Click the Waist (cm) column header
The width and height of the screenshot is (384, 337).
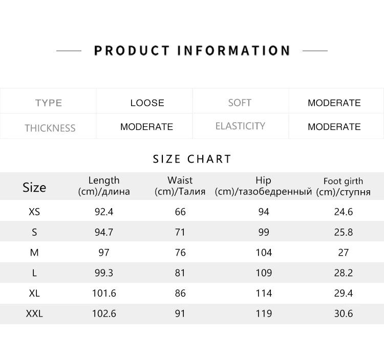click(x=180, y=186)
